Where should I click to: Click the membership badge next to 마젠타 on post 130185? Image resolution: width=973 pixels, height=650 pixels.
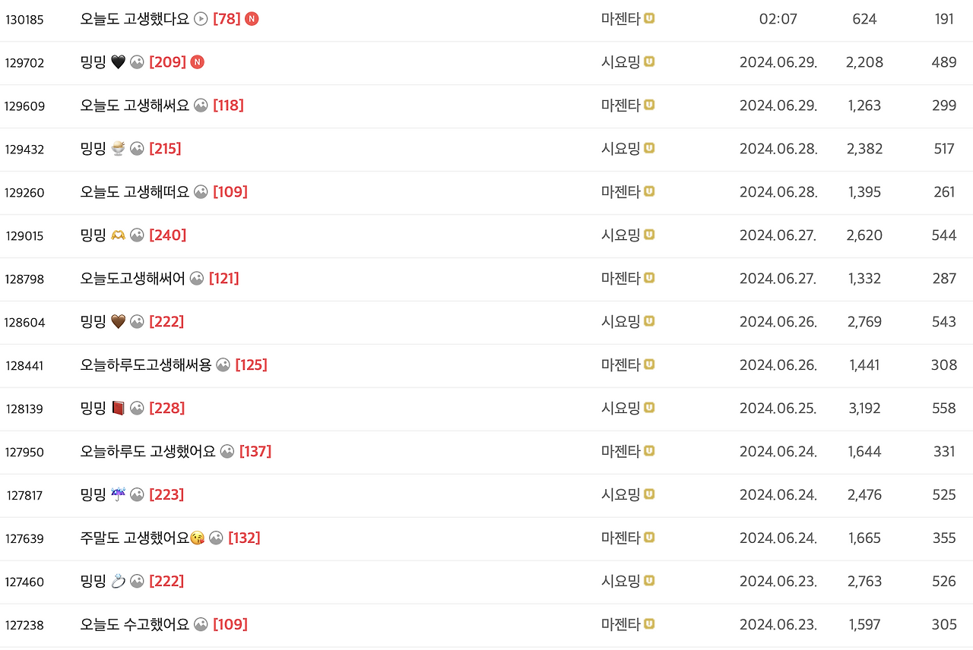click(x=649, y=18)
